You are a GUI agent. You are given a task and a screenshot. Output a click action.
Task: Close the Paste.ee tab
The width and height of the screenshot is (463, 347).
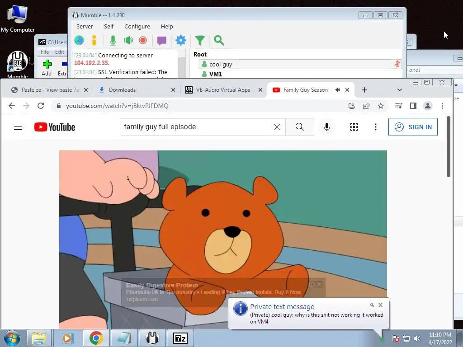point(86,90)
